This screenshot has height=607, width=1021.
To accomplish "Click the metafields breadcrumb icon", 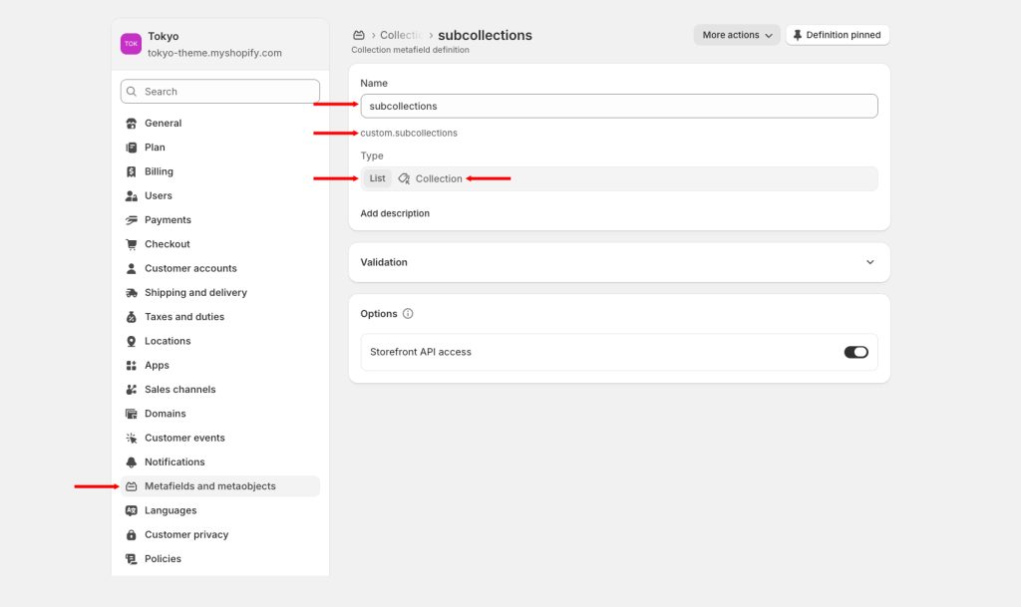I will pos(359,35).
